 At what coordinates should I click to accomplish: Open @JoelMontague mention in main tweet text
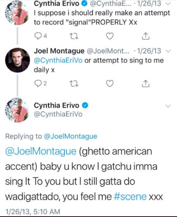(41, 151)
